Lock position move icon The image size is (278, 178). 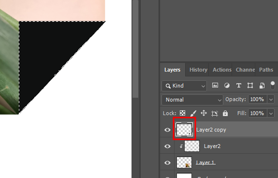point(204,113)
